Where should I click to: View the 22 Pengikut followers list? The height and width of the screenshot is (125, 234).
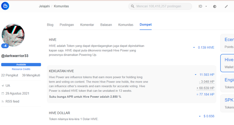pos(9,75)
